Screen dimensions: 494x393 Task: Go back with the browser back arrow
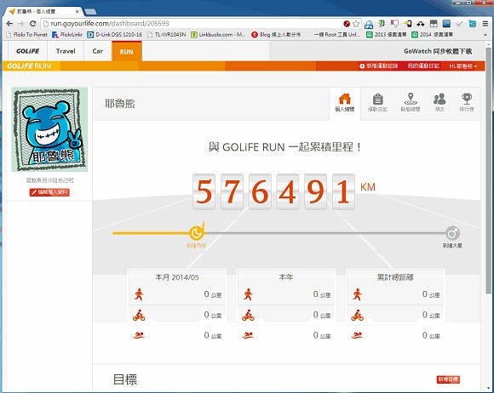[9, 24]
